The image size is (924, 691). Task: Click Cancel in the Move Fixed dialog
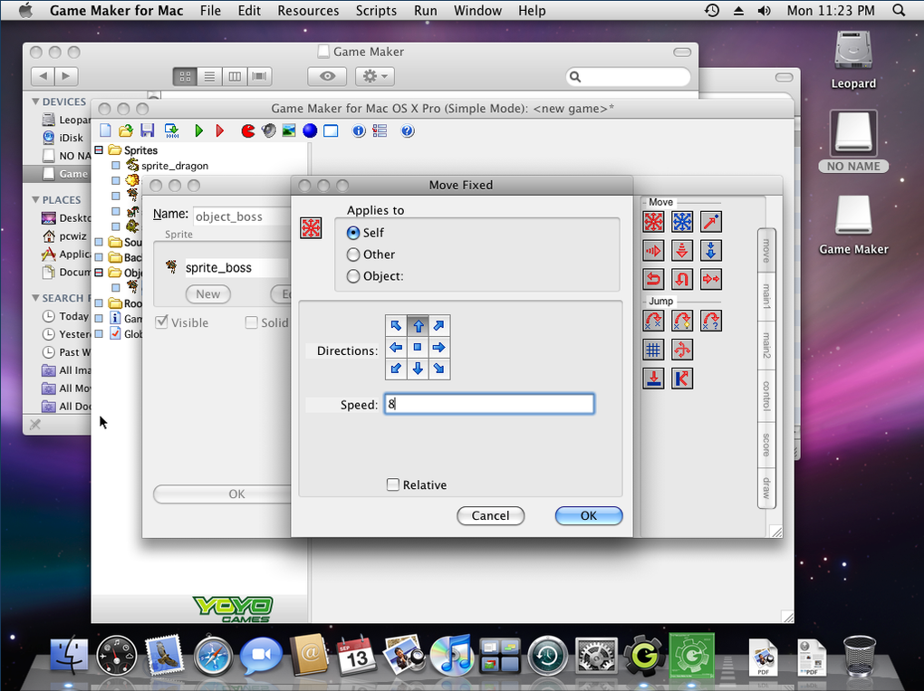tap(490, 515)
